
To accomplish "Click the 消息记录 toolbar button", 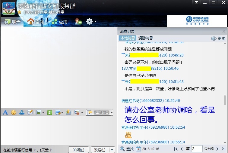I will [x=98, y=113].
